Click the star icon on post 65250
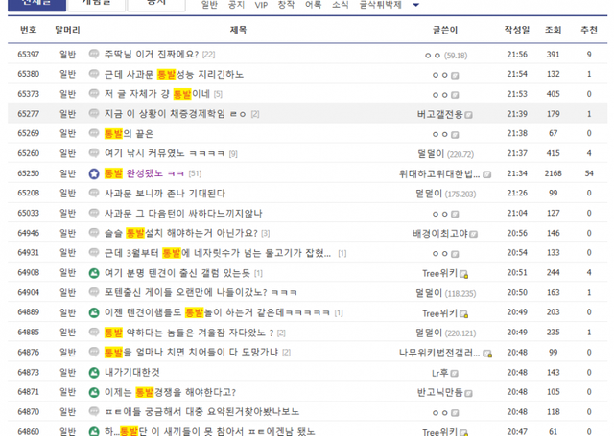This screenshot has height=436, width=614. pyautogui.click(x=94, y=173)
